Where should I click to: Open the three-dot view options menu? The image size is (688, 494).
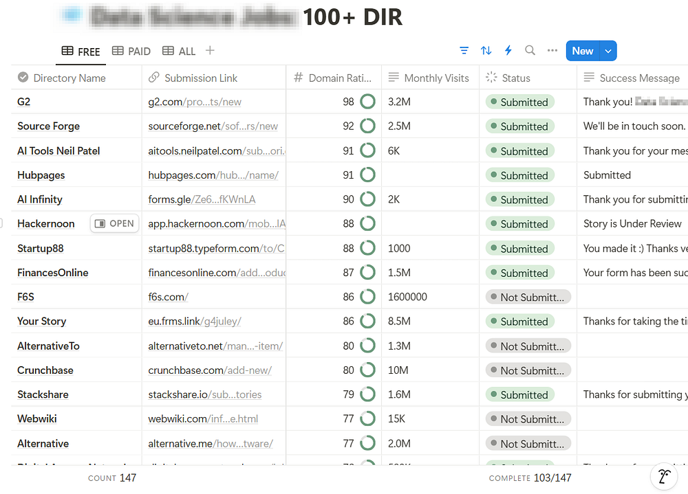(552, 51)
